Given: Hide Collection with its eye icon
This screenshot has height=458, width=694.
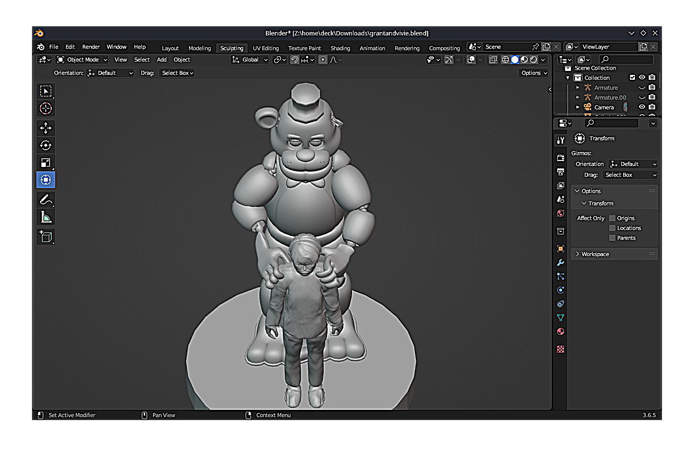Looking at the screenshot, I should point(642,77).
